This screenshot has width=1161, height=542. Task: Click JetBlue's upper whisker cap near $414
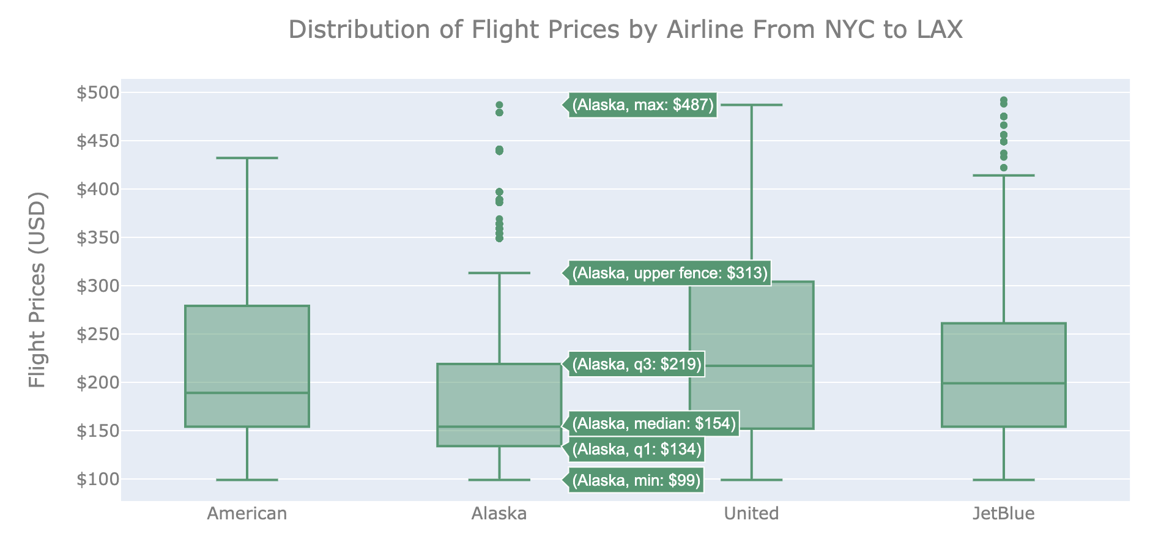[x=1003, y=176]
